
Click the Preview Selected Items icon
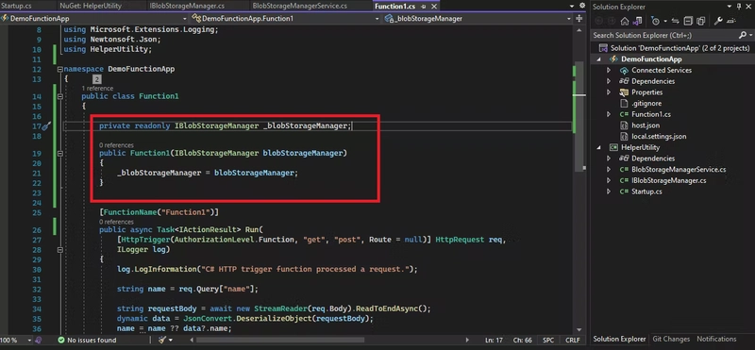[731, 21]
